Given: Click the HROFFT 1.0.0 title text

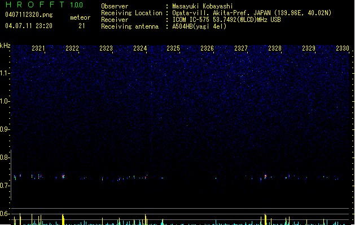Looking at the screenshot, I should click(44, 4).
